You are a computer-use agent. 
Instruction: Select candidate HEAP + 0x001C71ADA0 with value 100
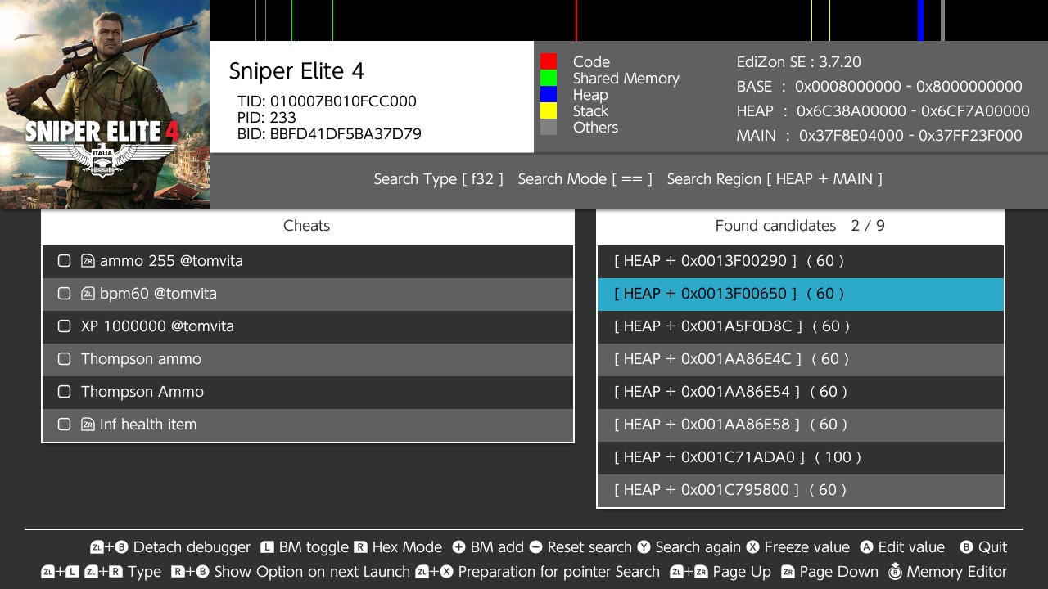pyautogui.click(x=801, y=457)
